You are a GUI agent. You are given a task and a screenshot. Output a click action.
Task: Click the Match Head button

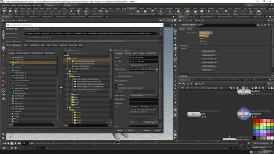(x=207, y=70)
